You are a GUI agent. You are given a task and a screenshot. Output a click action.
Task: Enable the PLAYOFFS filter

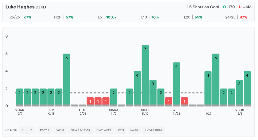[x=104, y=130]
